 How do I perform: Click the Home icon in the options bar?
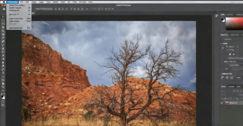(4, 9)
